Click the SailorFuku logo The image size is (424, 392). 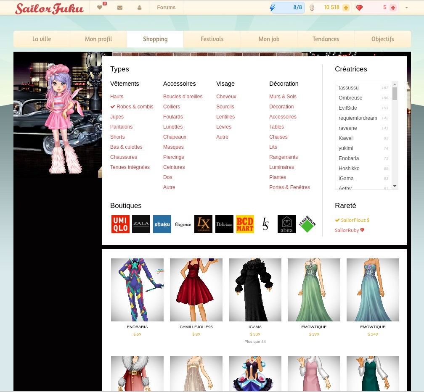[50, 8]
